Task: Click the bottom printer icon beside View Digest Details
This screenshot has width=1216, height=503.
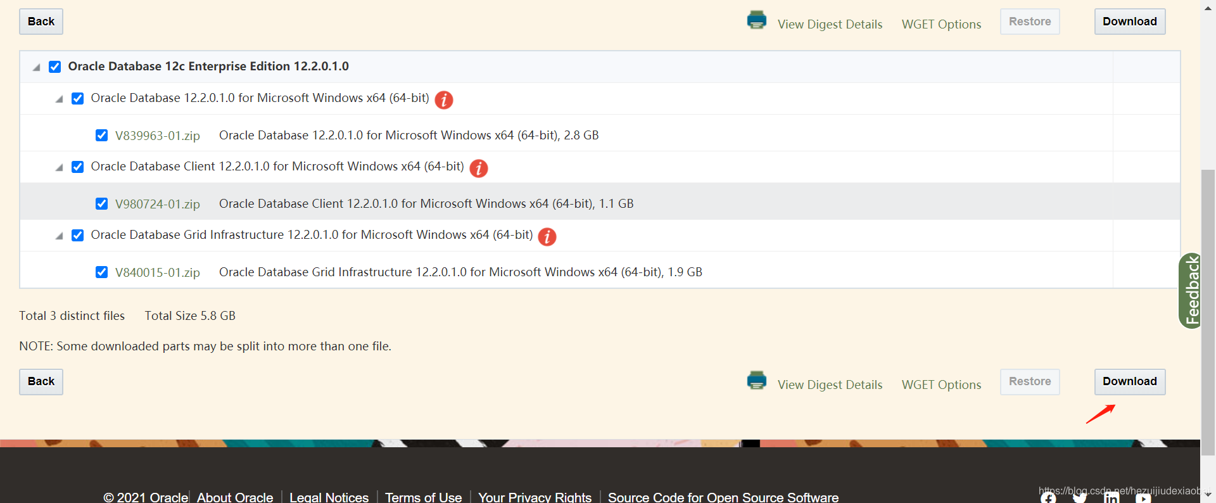Action: (x=756, y=381)
